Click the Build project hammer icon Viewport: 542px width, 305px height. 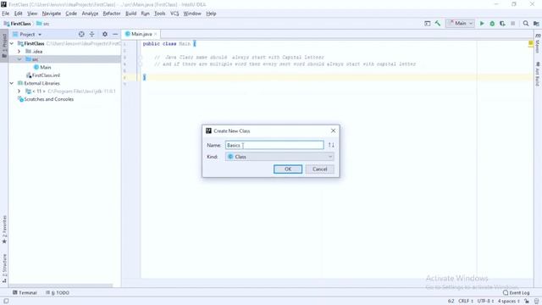coord(438,24)
